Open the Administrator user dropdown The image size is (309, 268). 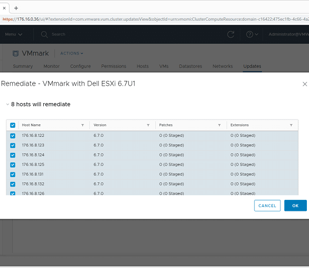pos(288,34)
